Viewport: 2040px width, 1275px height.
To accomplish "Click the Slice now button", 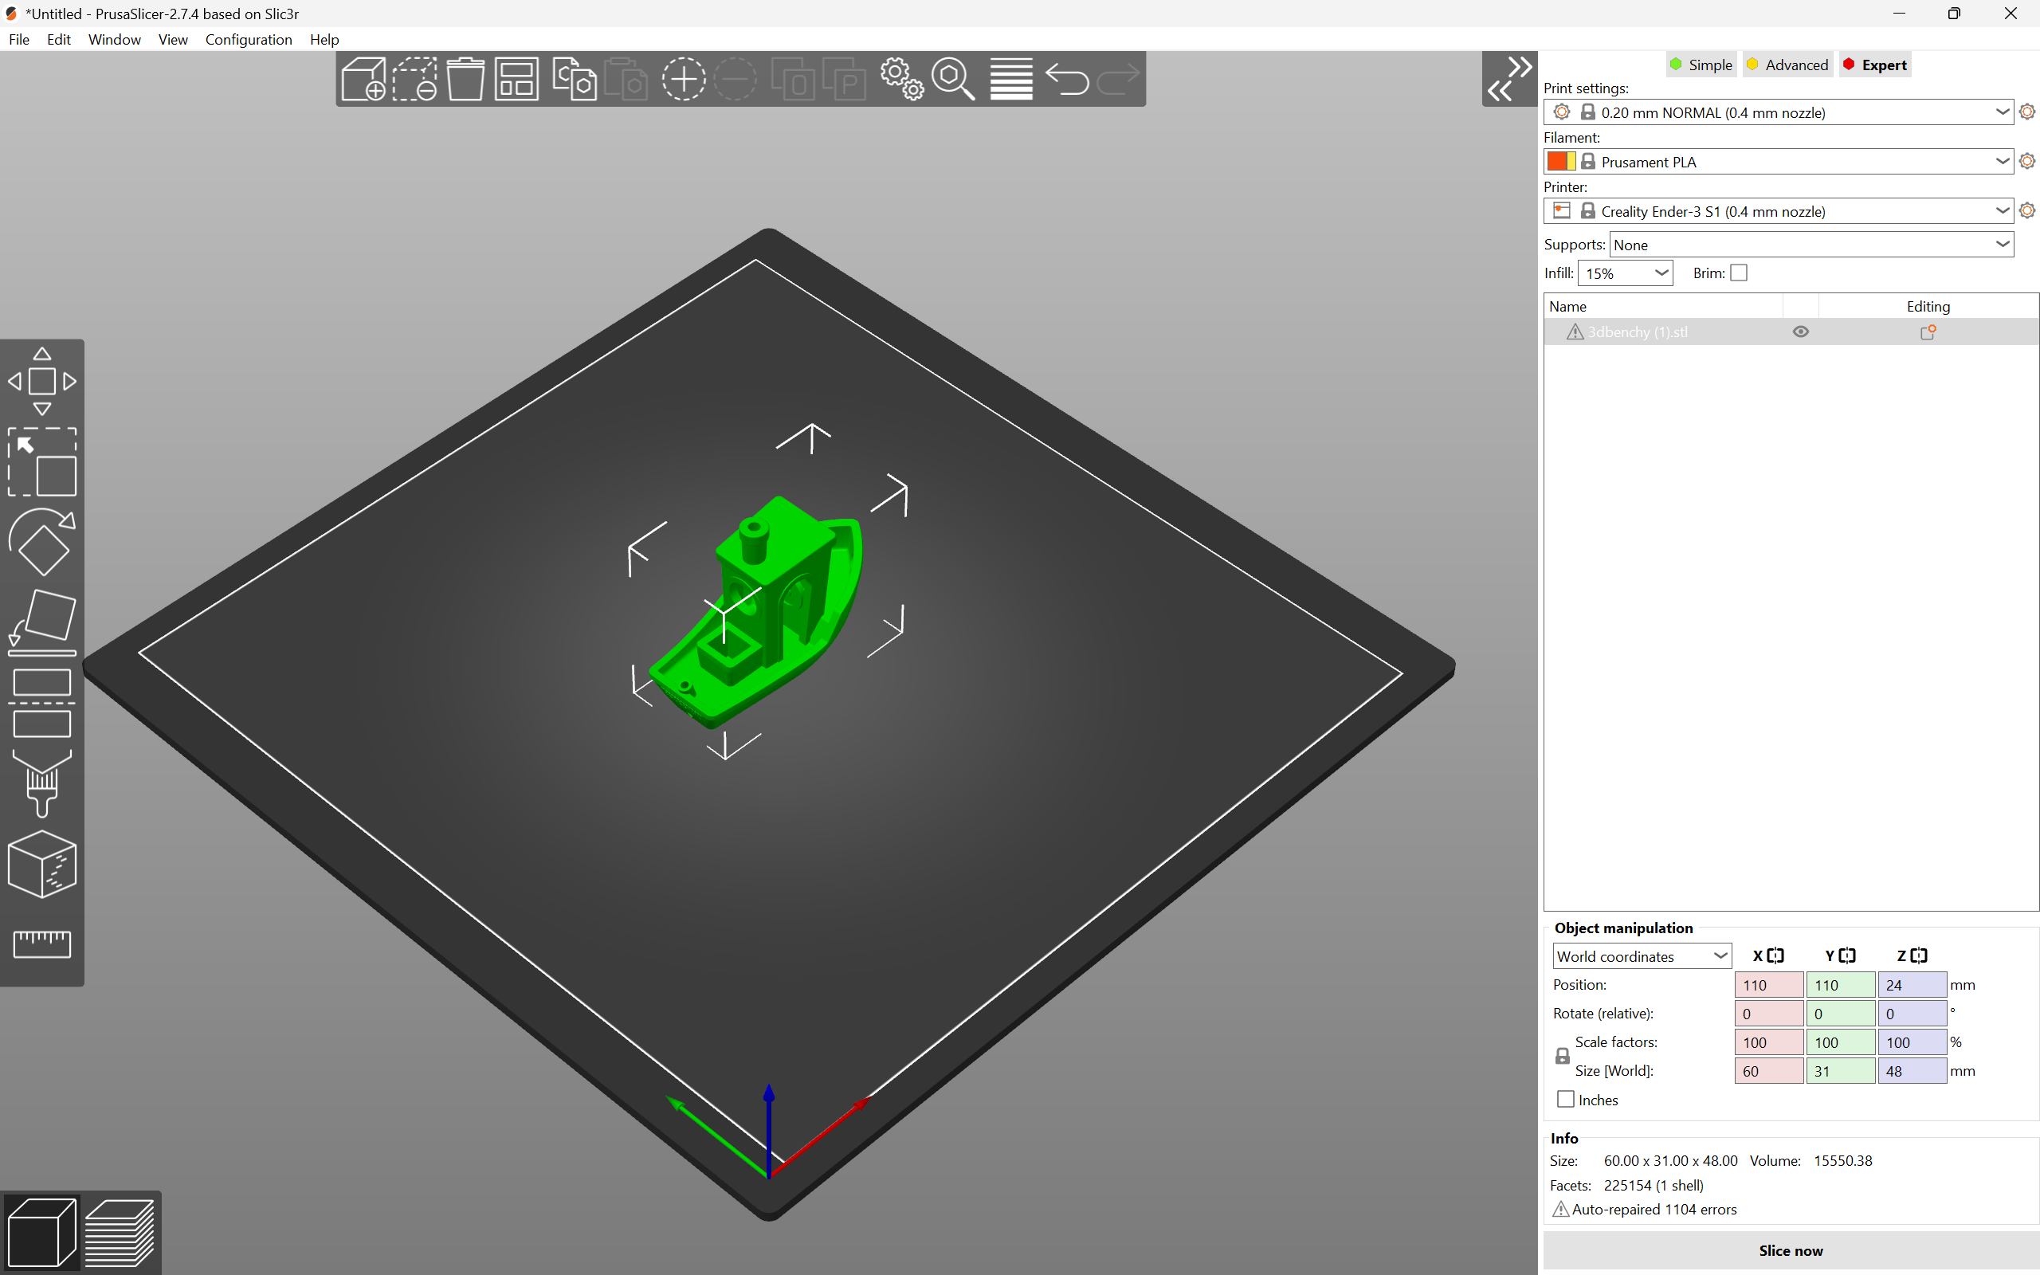I will coord(1791,1250).
